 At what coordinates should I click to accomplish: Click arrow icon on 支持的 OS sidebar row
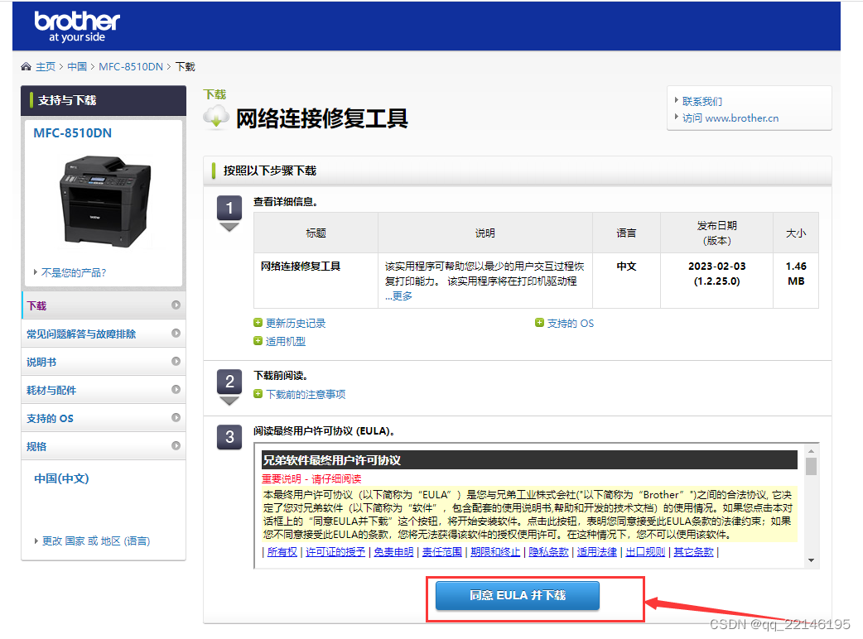coord(176,417)
